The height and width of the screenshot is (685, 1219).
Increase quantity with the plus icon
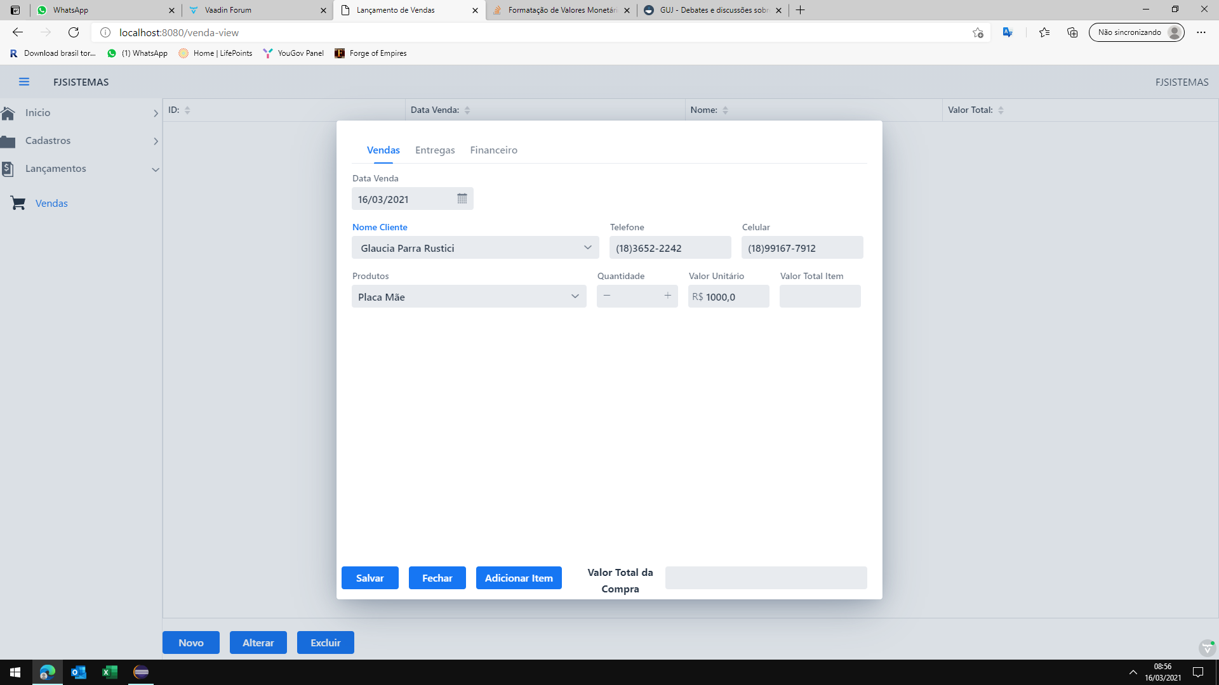pos(667,296)
